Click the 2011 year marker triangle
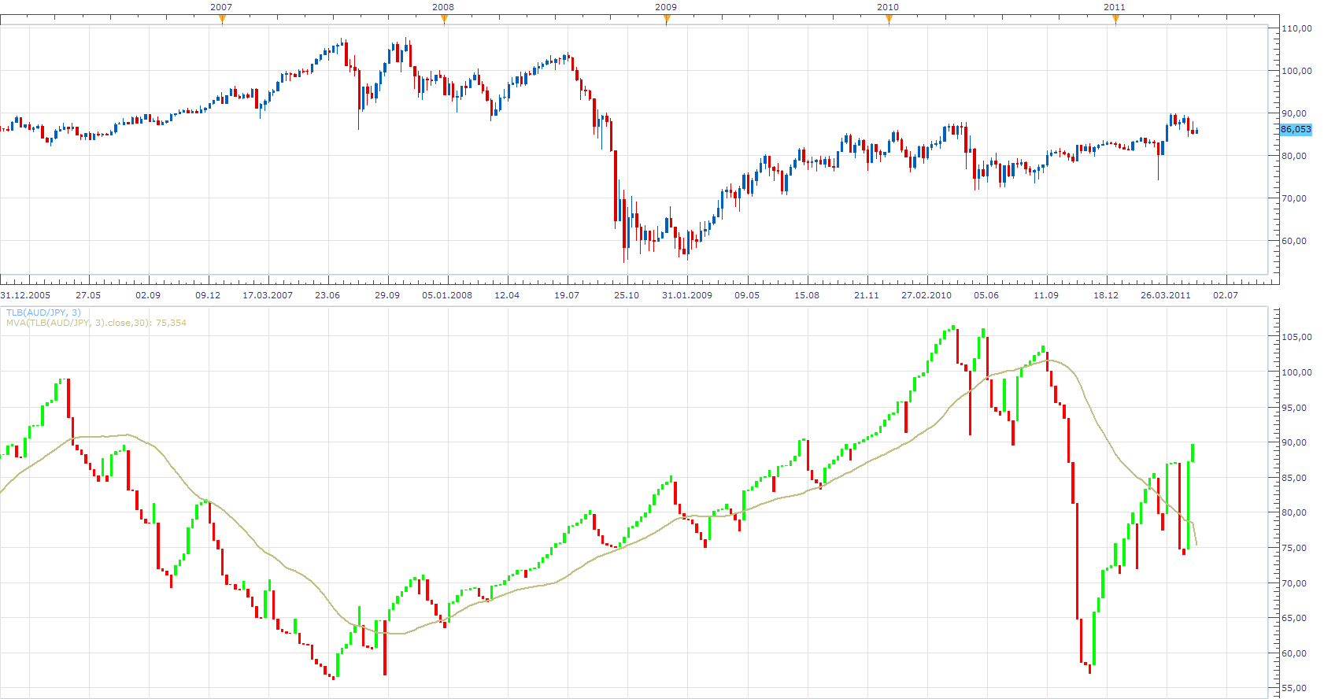Screen dimensions: 1324x699 (1115, 20)
